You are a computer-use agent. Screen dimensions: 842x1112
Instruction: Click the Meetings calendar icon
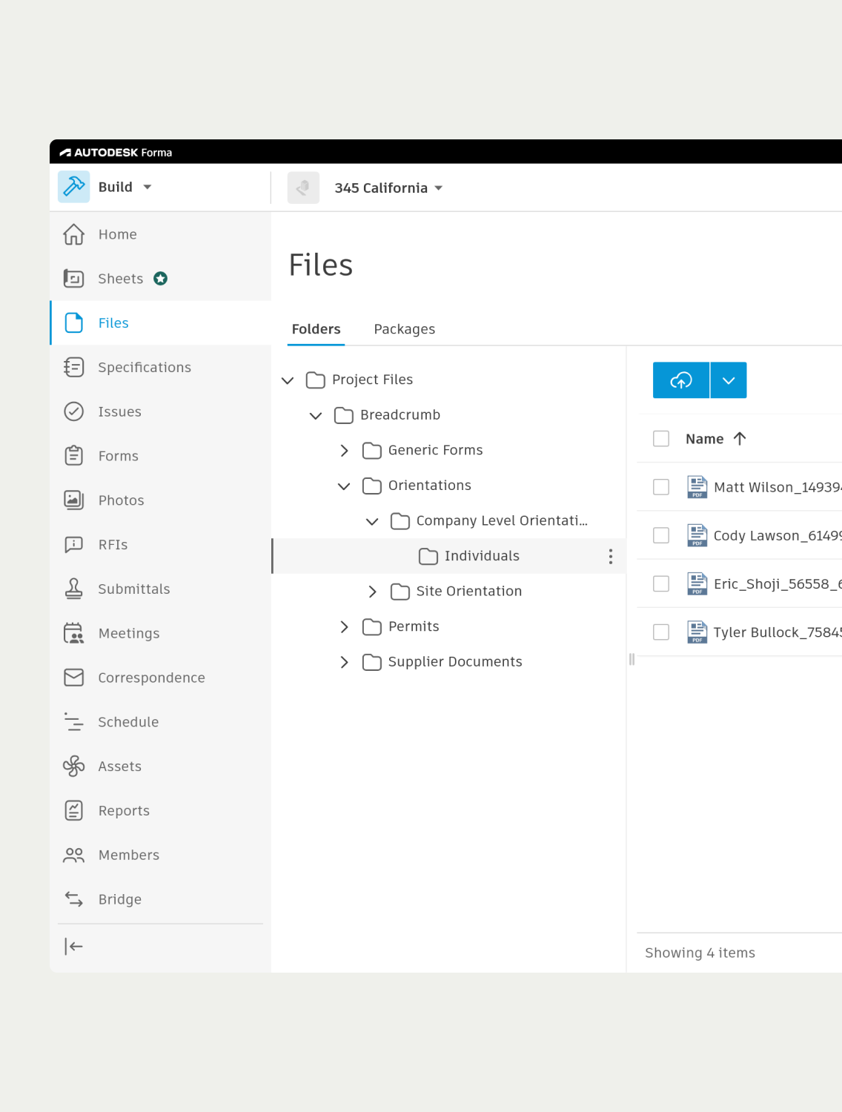click(74, 633)
